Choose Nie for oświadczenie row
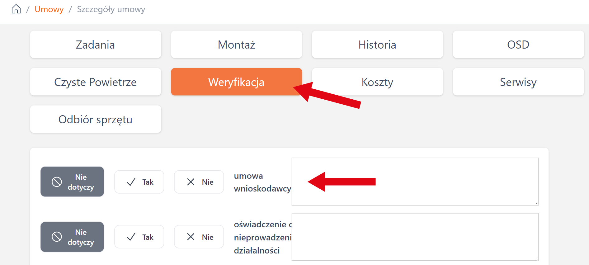Viewport: 589px width, 265px height. (x=199, y=237)
